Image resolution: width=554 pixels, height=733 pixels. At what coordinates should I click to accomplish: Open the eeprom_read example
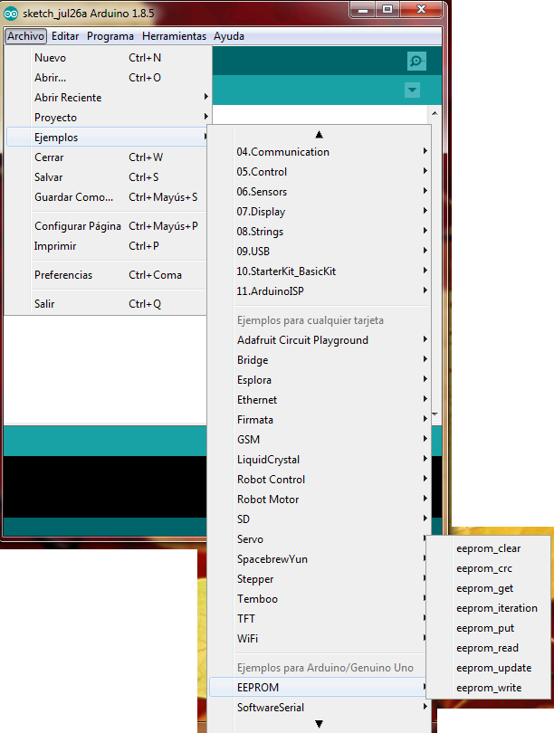pos(489,648)
